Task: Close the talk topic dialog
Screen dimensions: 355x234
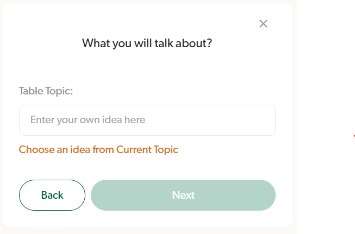Action: coord(264,23)
